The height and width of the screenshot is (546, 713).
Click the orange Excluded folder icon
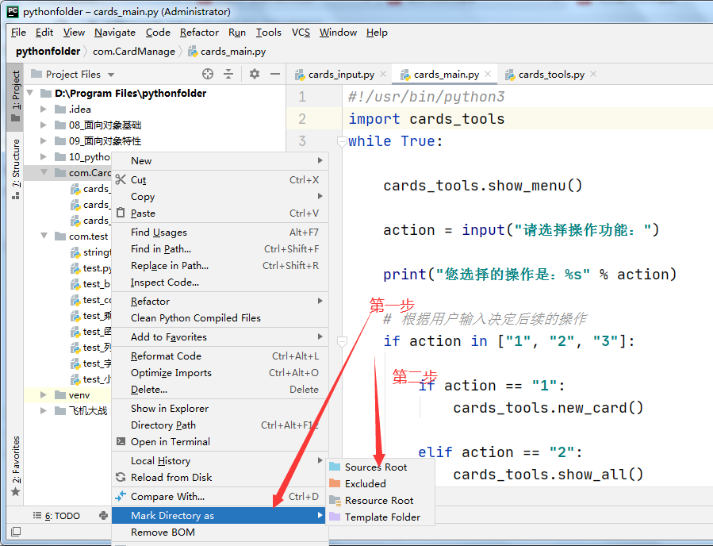pyautogui.click(x=335, y=483)
